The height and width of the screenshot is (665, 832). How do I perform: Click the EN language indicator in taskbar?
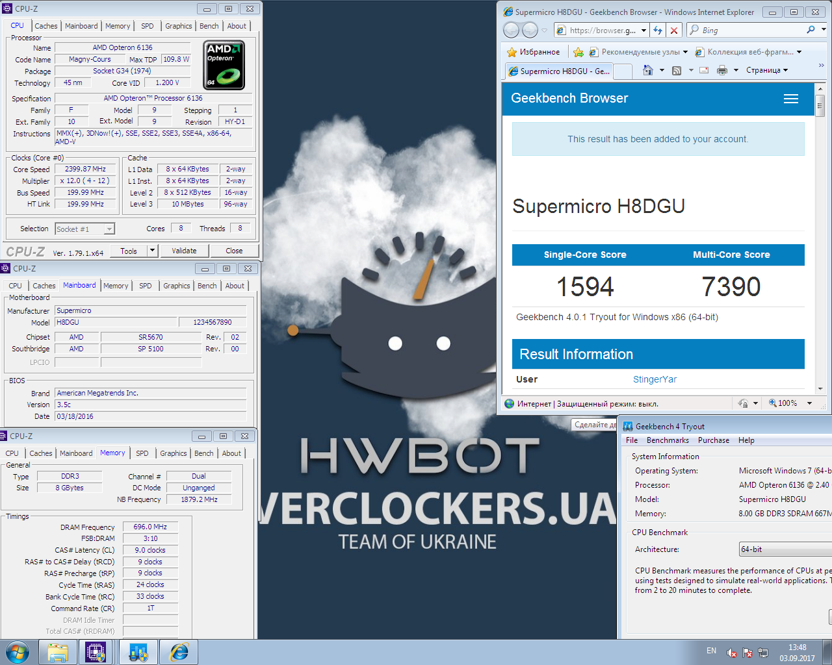[x=711, y=651]
